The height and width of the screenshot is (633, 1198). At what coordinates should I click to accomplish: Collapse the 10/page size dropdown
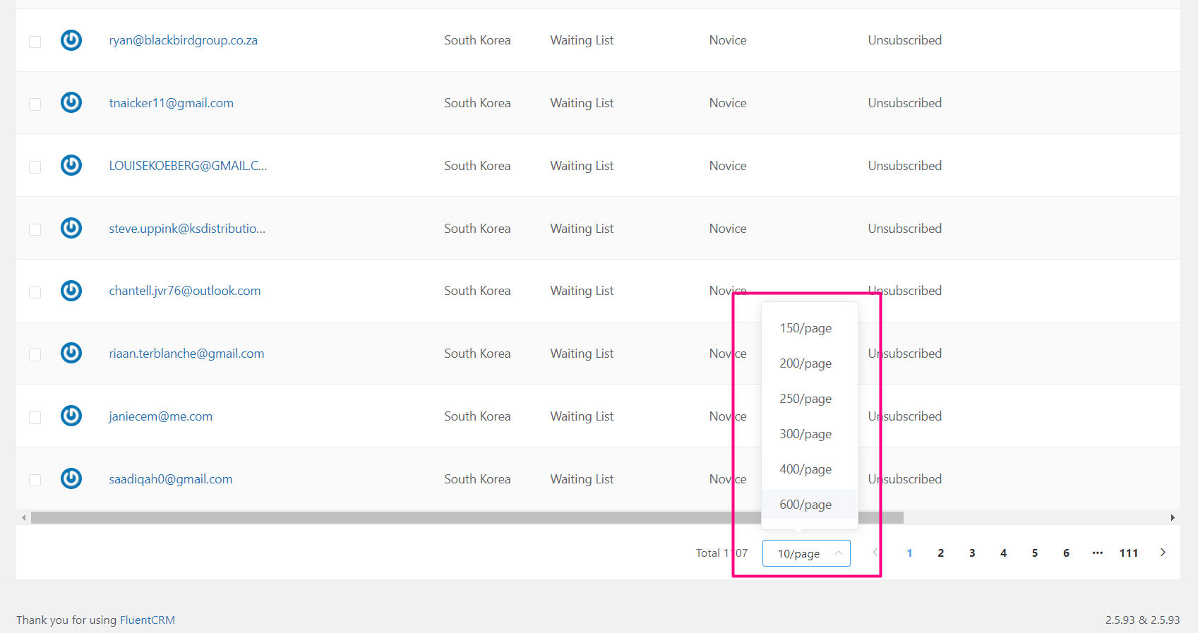pyautogui.click(x=806, y=553)
